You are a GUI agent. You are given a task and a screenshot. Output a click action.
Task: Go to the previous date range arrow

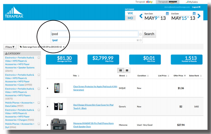point(141,16)
